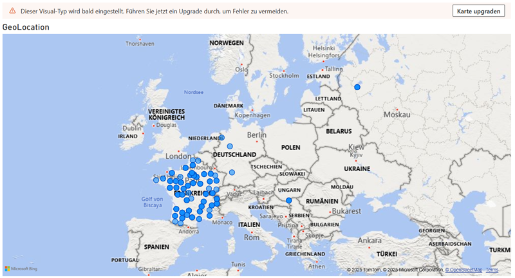This screenshot has width=515, height=278.
Task: Select the westernmost data point in Brittany
Action: click(156, 180)
